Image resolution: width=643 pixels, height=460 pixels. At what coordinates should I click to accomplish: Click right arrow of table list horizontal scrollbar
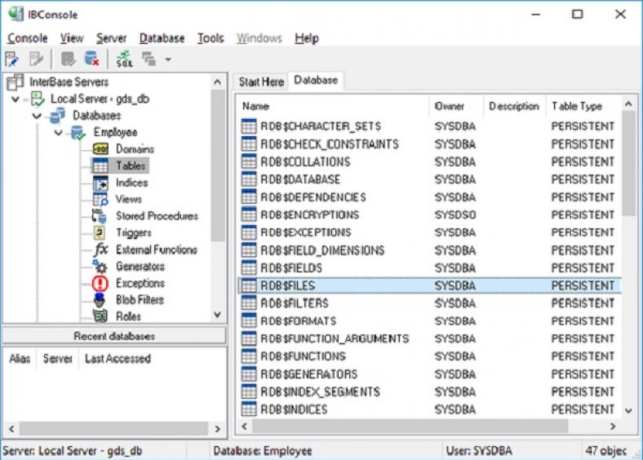click(x=613, y=427)
